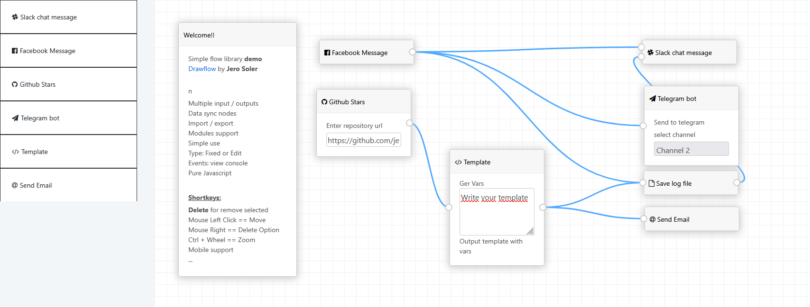This screenshot has height=307, width=810.
Task: Click the Facebook Message node output port
Action: [x=412, y=52]
